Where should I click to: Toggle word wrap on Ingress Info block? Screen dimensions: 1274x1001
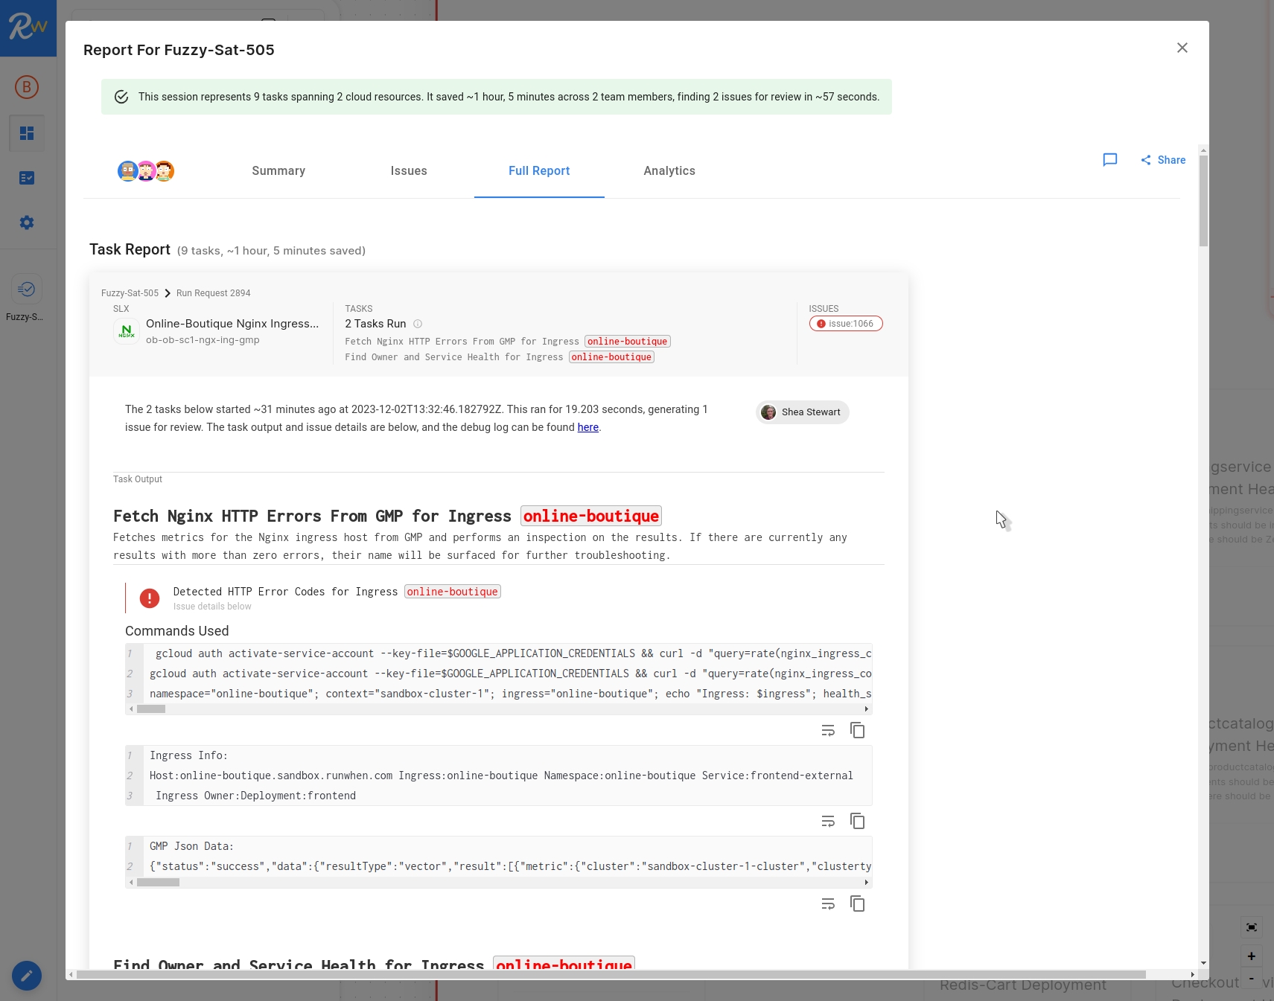click(x=827, y=821)
